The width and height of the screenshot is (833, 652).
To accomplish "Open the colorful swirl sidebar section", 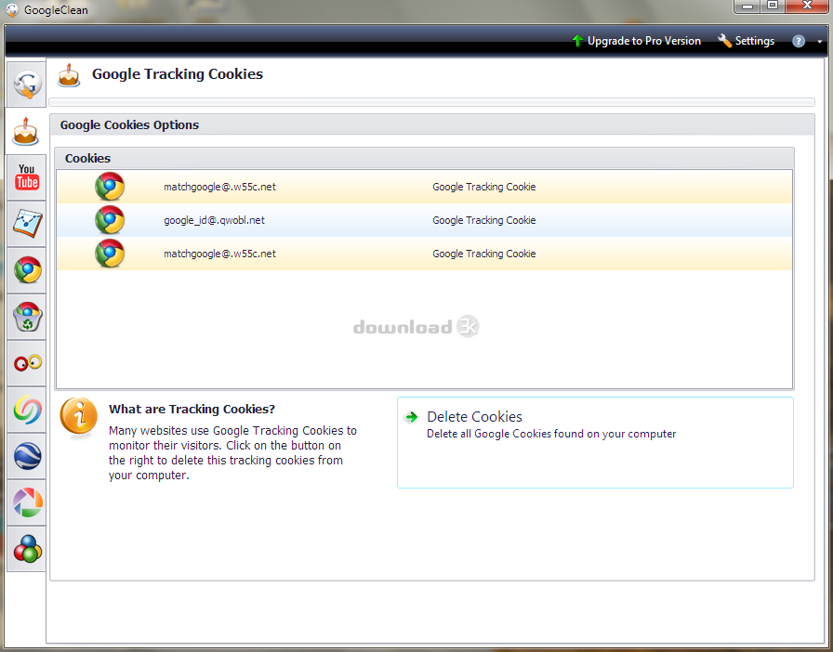I will click(x=27, y=410).
